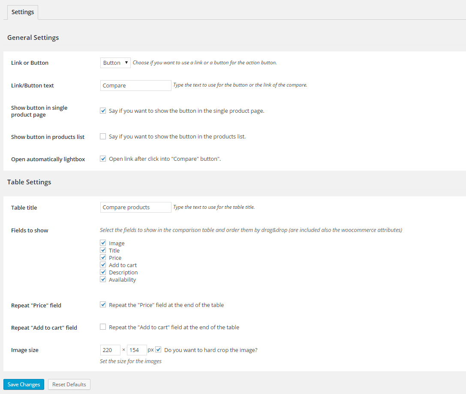Click the Save Changes button

(23, 384)
